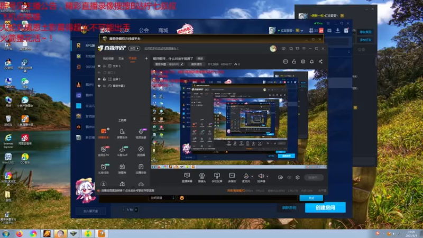Viewport: 423px width, 238px height.
Task: Add 摄像头 camera source
Action: 202,177
